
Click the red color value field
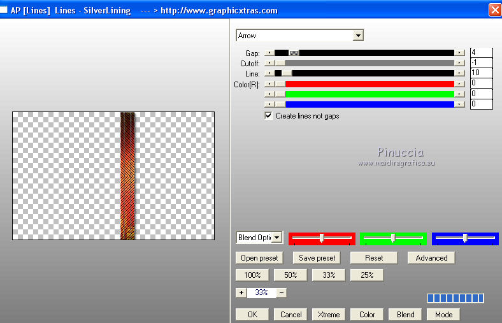pyautogui.click(x=481, y=83)
